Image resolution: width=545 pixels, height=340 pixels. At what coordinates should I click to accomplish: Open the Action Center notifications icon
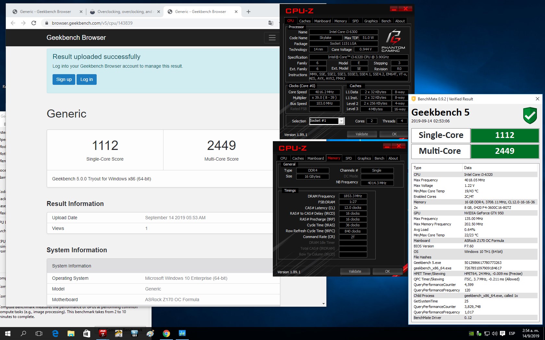(x=503, y=334)
